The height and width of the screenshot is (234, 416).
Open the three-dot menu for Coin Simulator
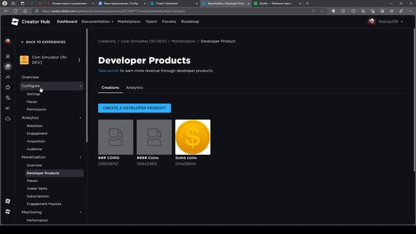[79, 60]
